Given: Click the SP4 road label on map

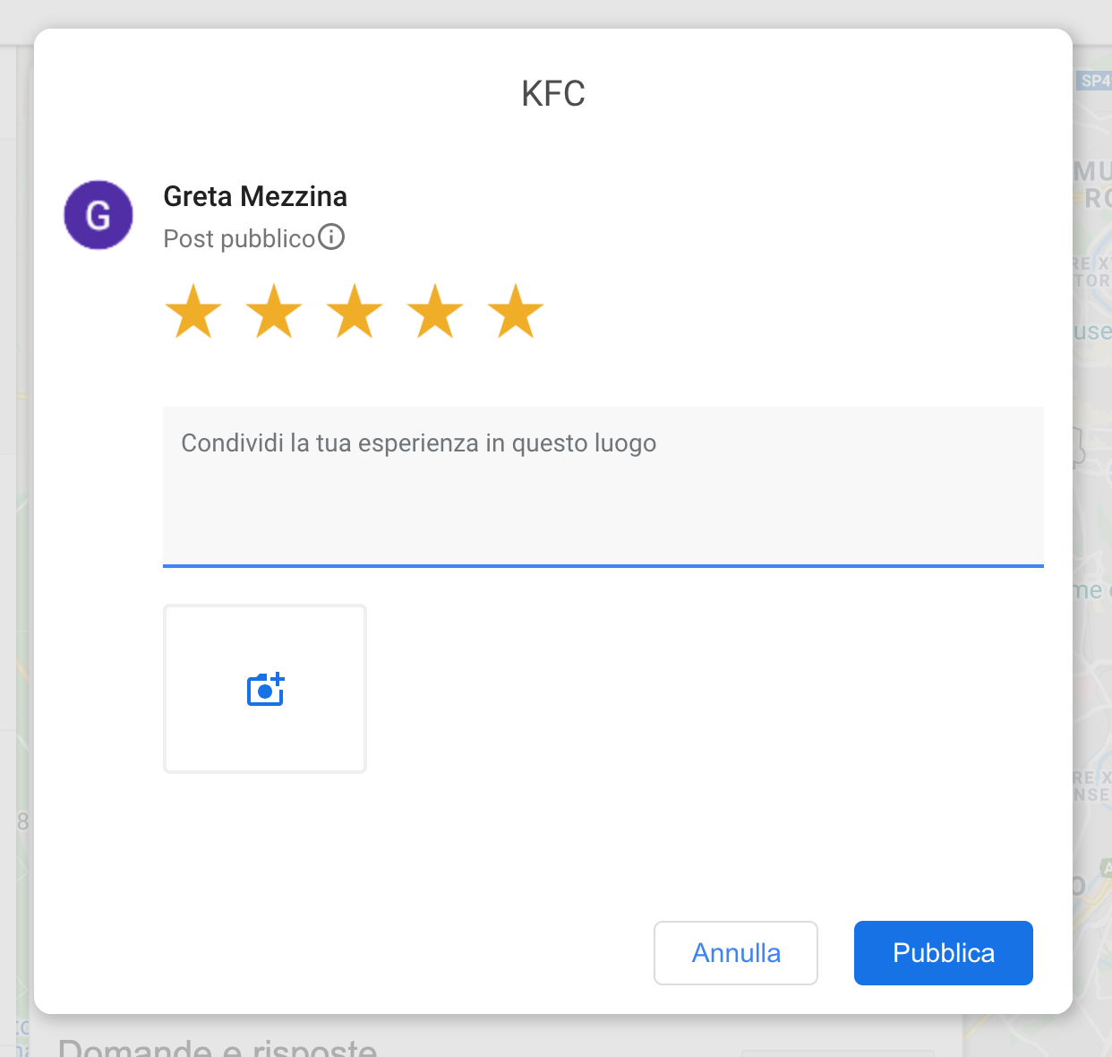Looking at the screenshot, I should pos(1094,81).
